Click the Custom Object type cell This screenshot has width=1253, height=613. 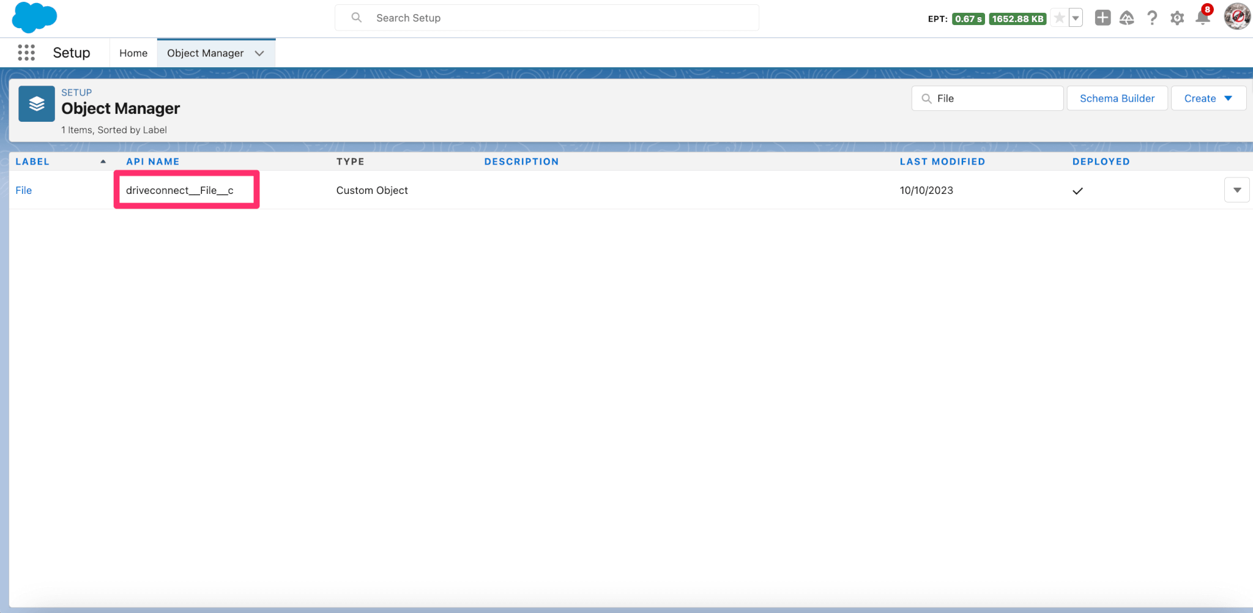click(372, 190)
